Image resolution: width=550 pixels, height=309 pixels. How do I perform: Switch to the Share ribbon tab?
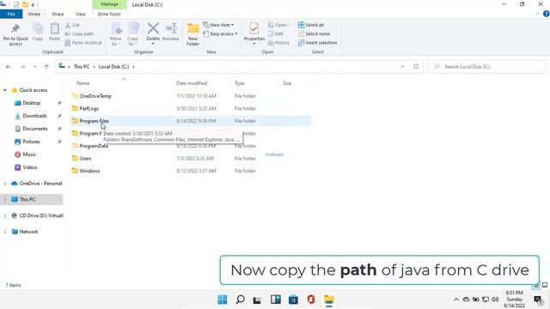point(58,14)
